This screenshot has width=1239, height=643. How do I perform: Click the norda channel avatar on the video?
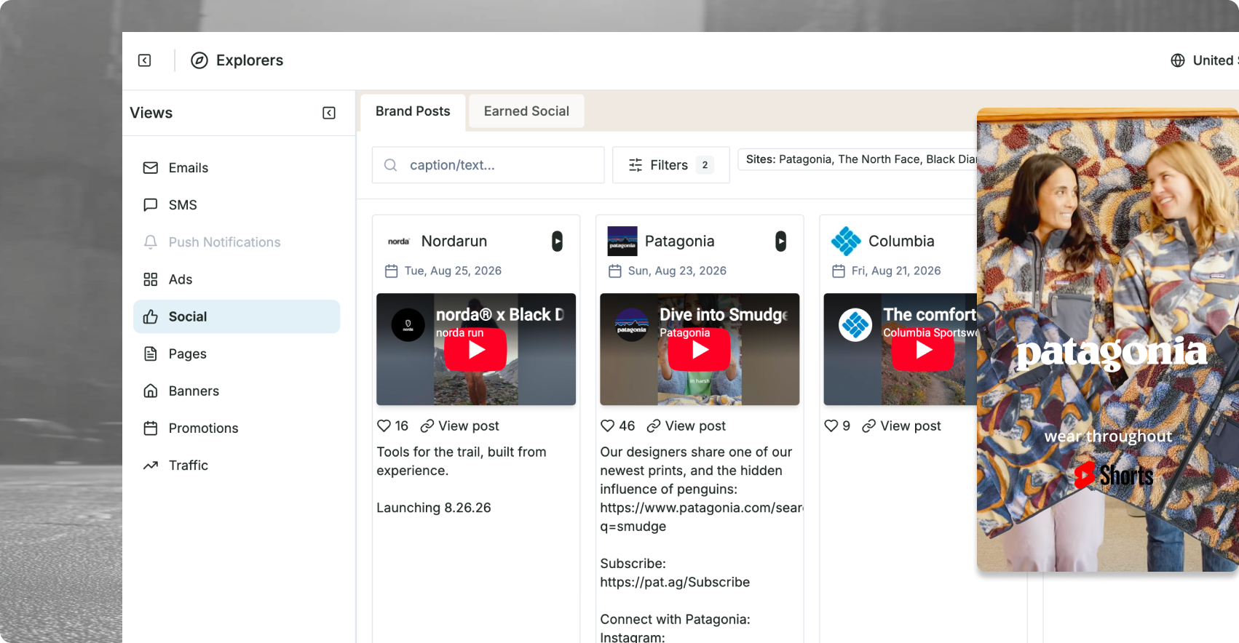click(408, 325)
